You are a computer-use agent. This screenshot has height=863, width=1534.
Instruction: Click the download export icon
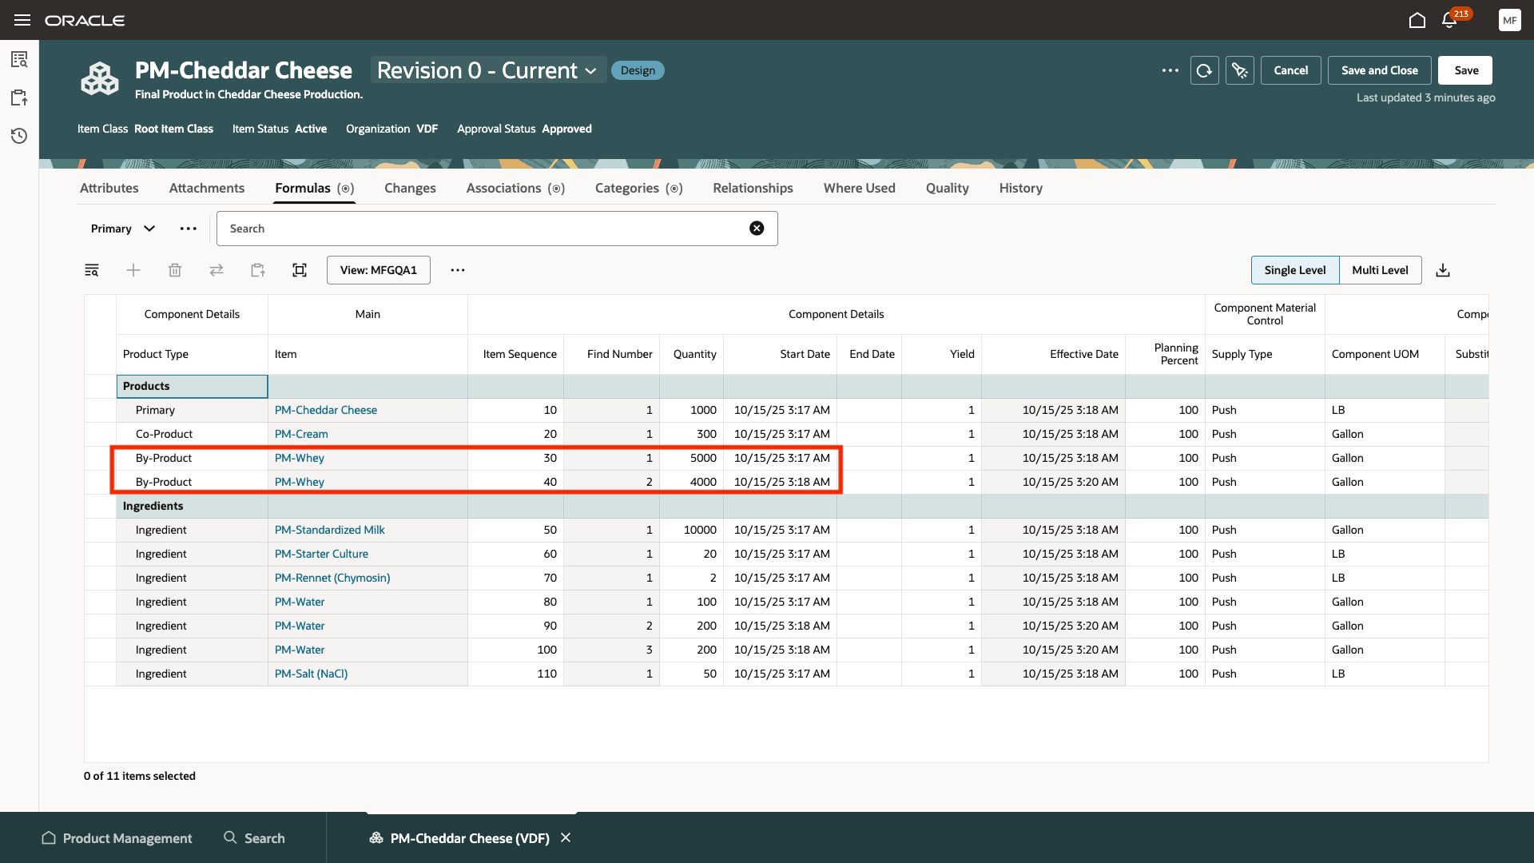[x=1442, y=270]
